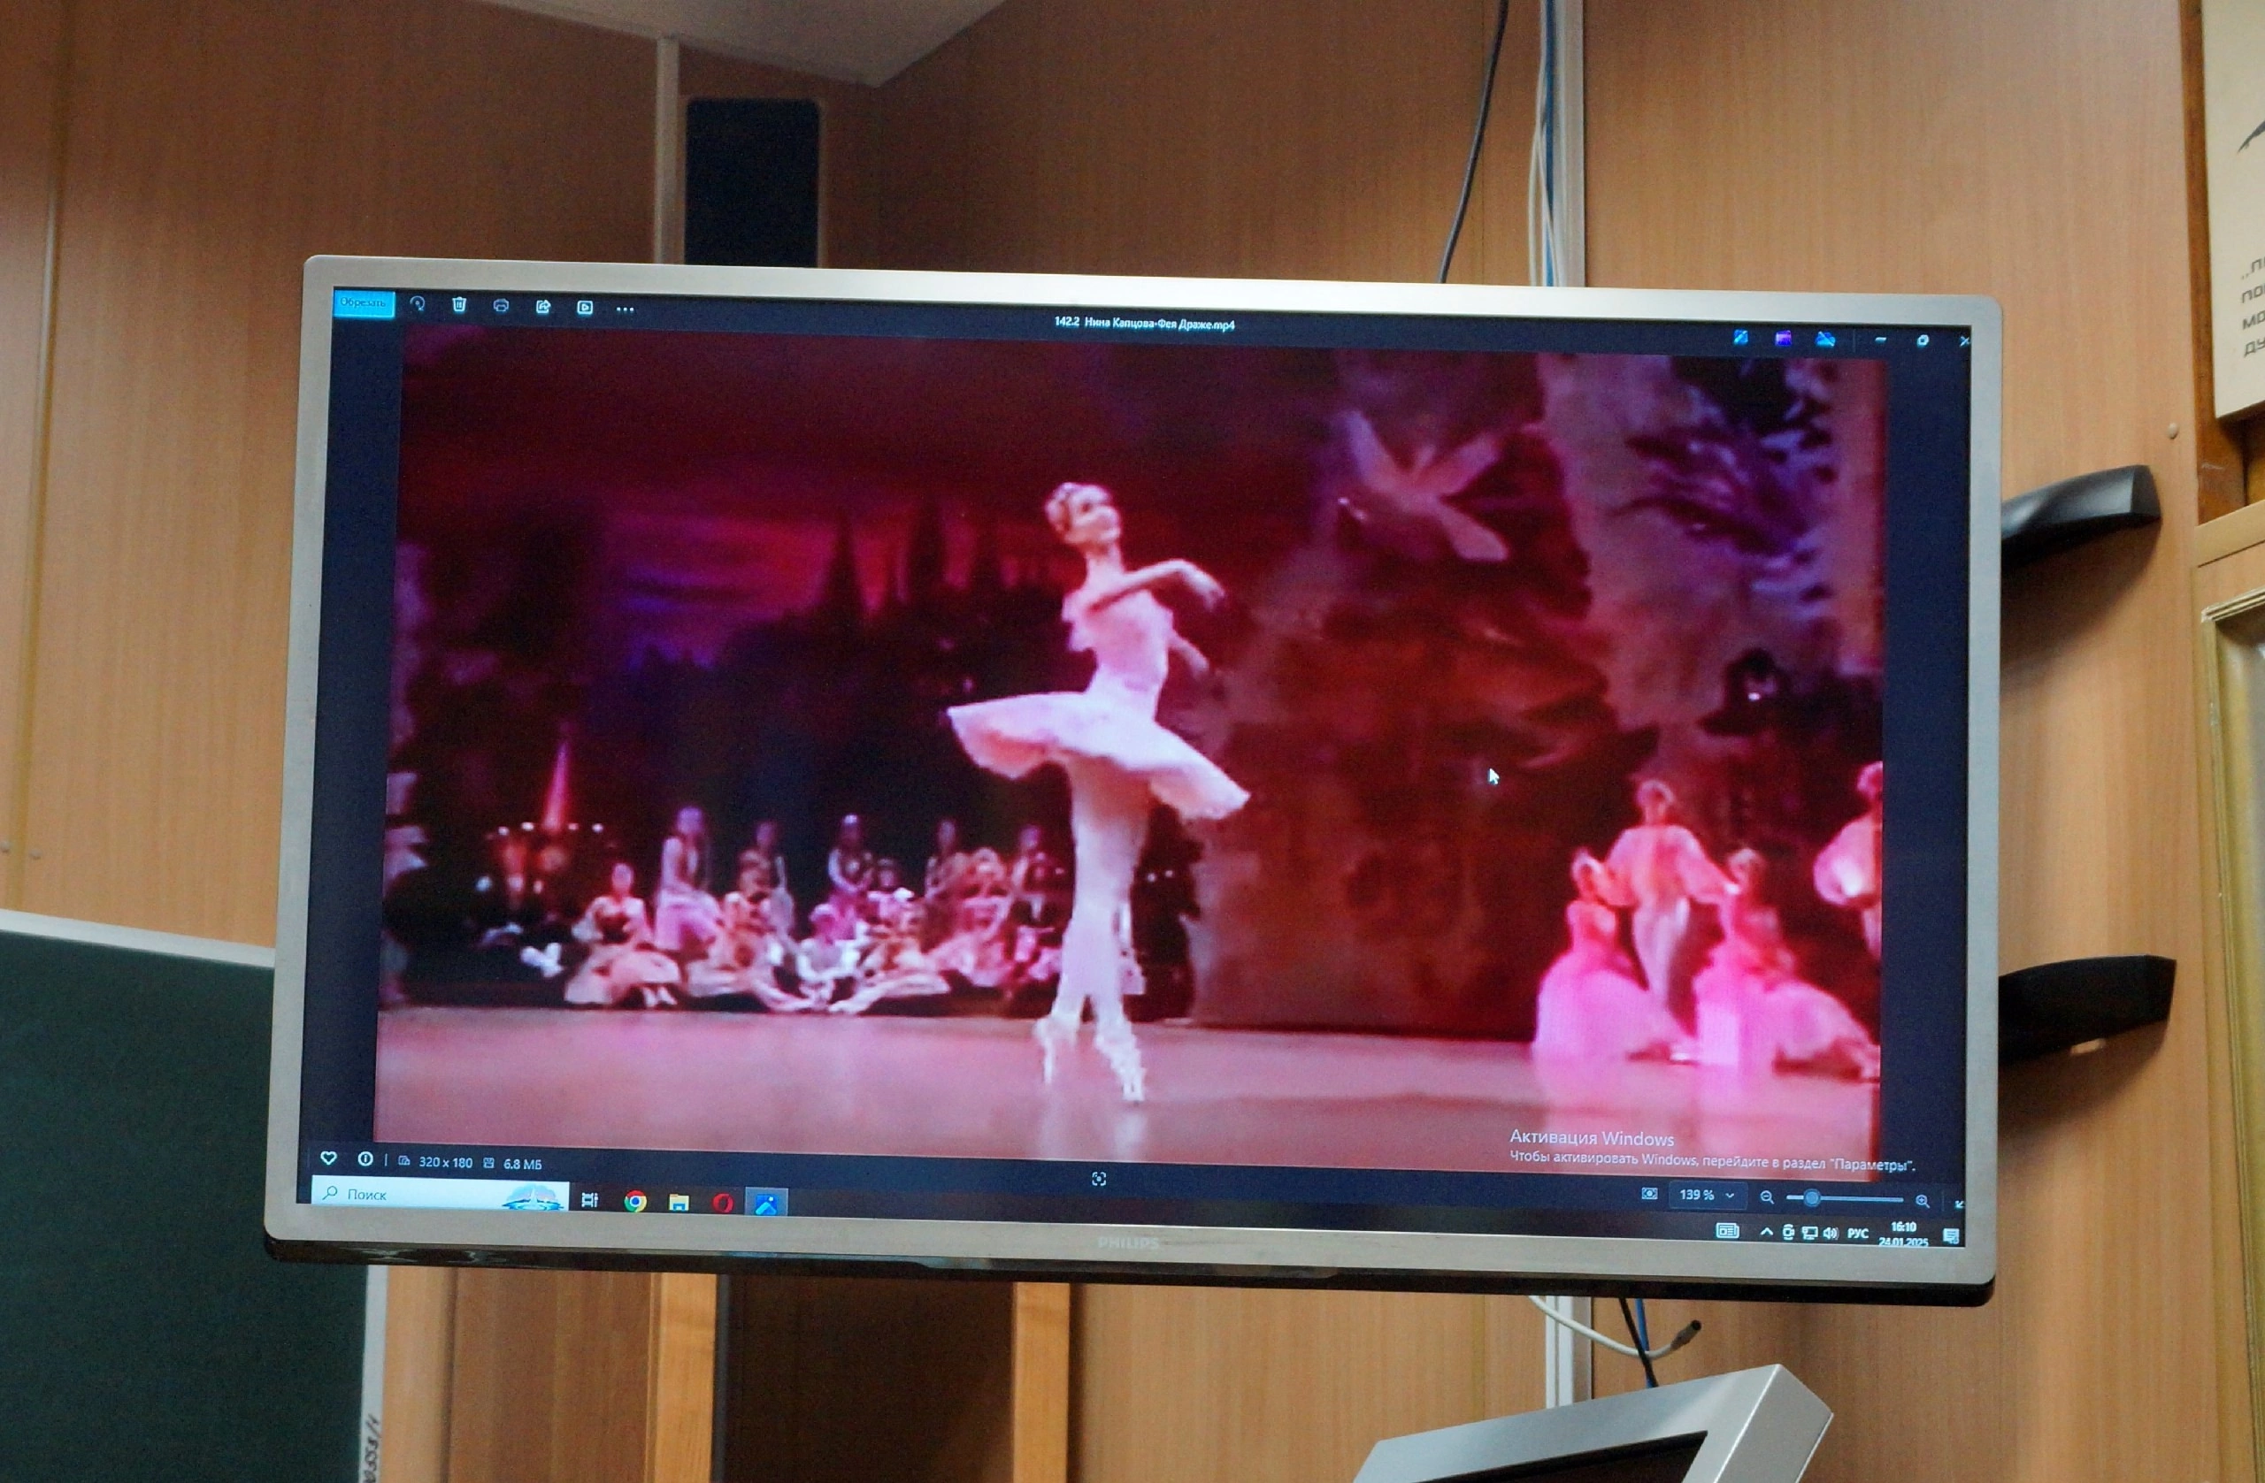Switch РУС input language indicator

pyautogui.click(x=1858, y=1234)
